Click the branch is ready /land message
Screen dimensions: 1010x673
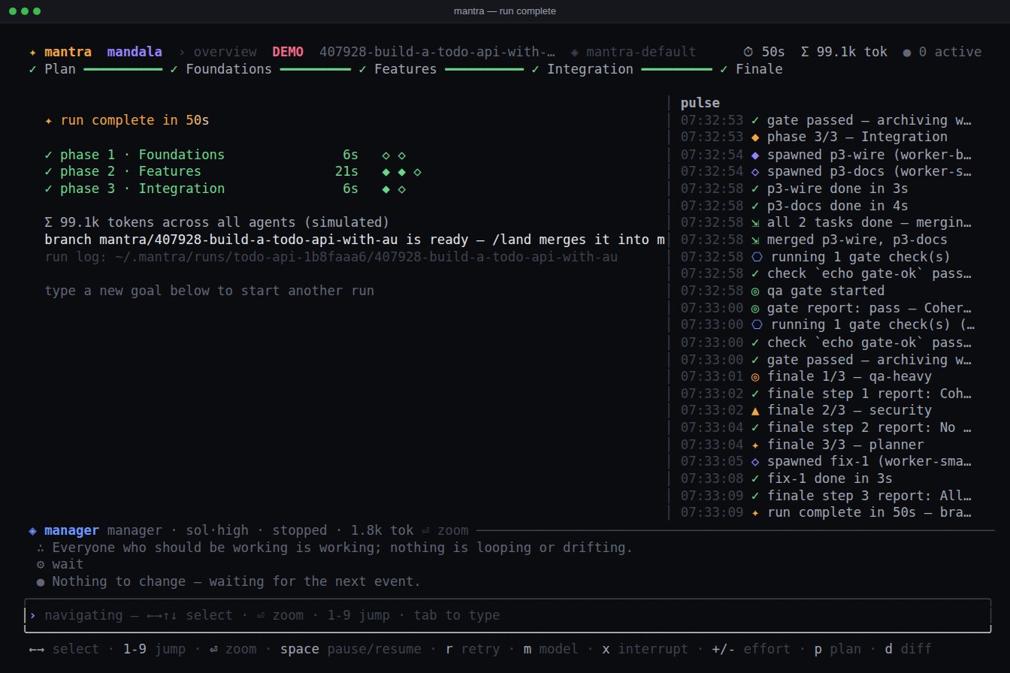(355, 240)
